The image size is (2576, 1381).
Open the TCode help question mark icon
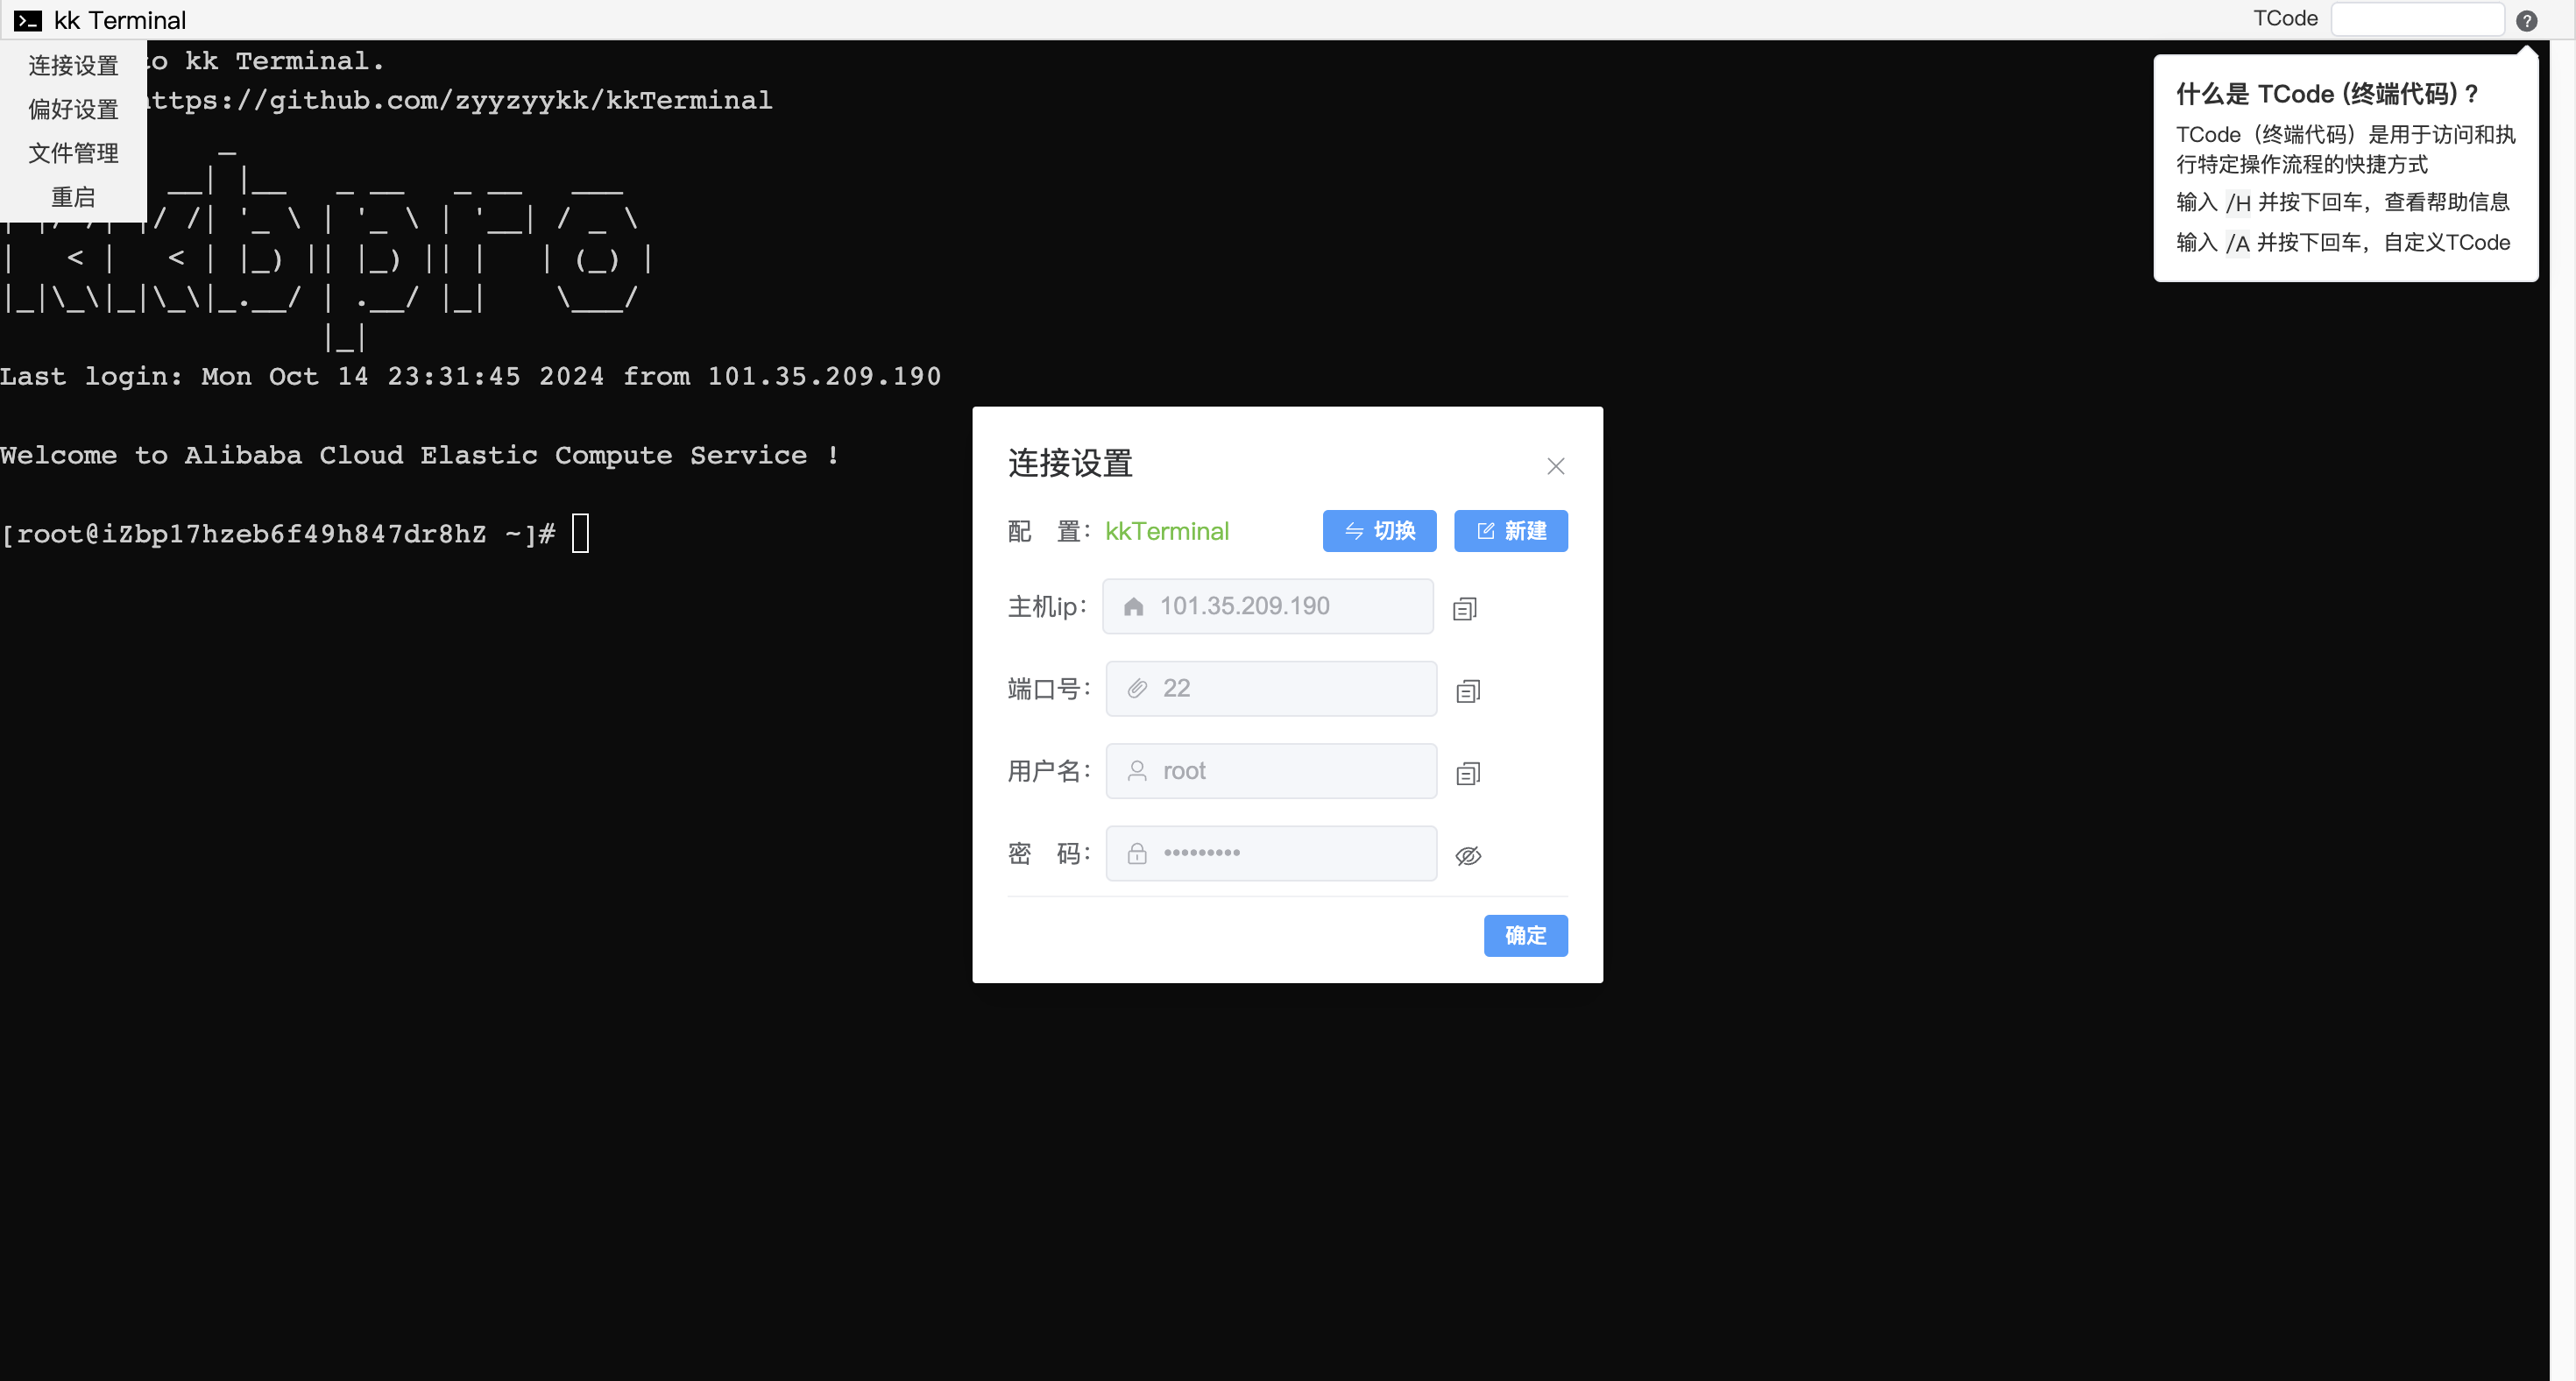click(2529, 20)
